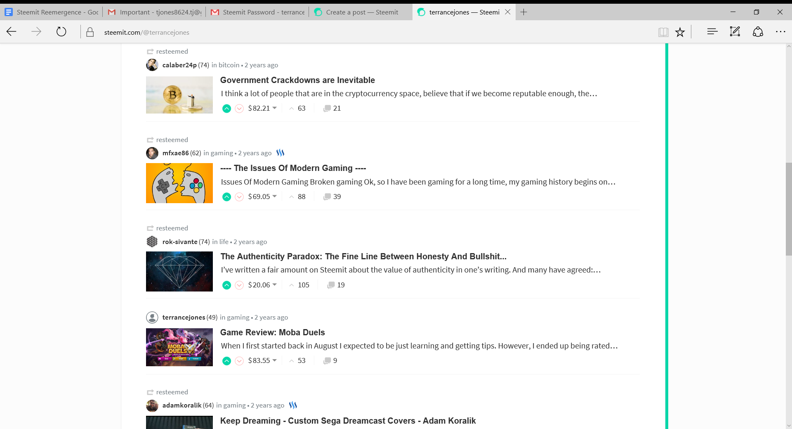792x429 pixels.
Task: Click rok-sivante's avatar image
Action: (152, 242)
